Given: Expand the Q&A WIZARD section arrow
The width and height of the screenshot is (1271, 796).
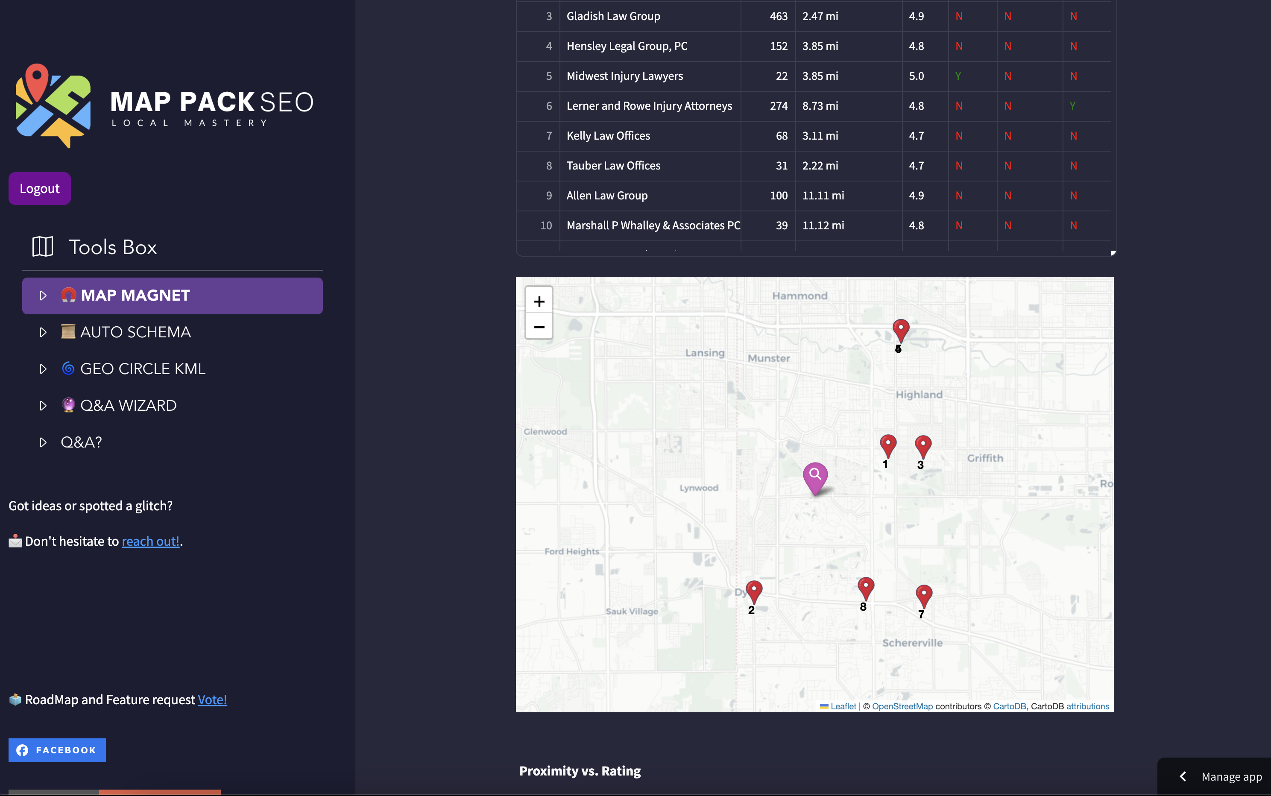Looking at the screenshot, I should click(43, 405).
